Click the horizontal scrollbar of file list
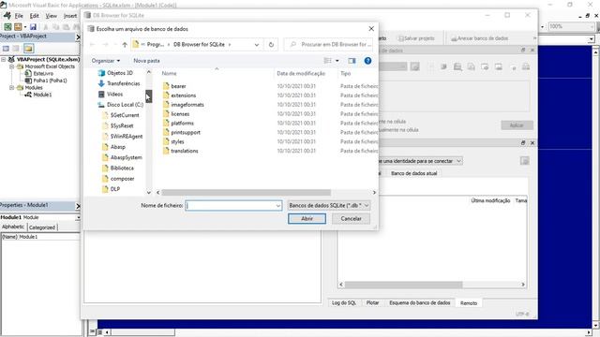Image resolution: width=600 pixels, height=337 pixels. click(246, 193)
